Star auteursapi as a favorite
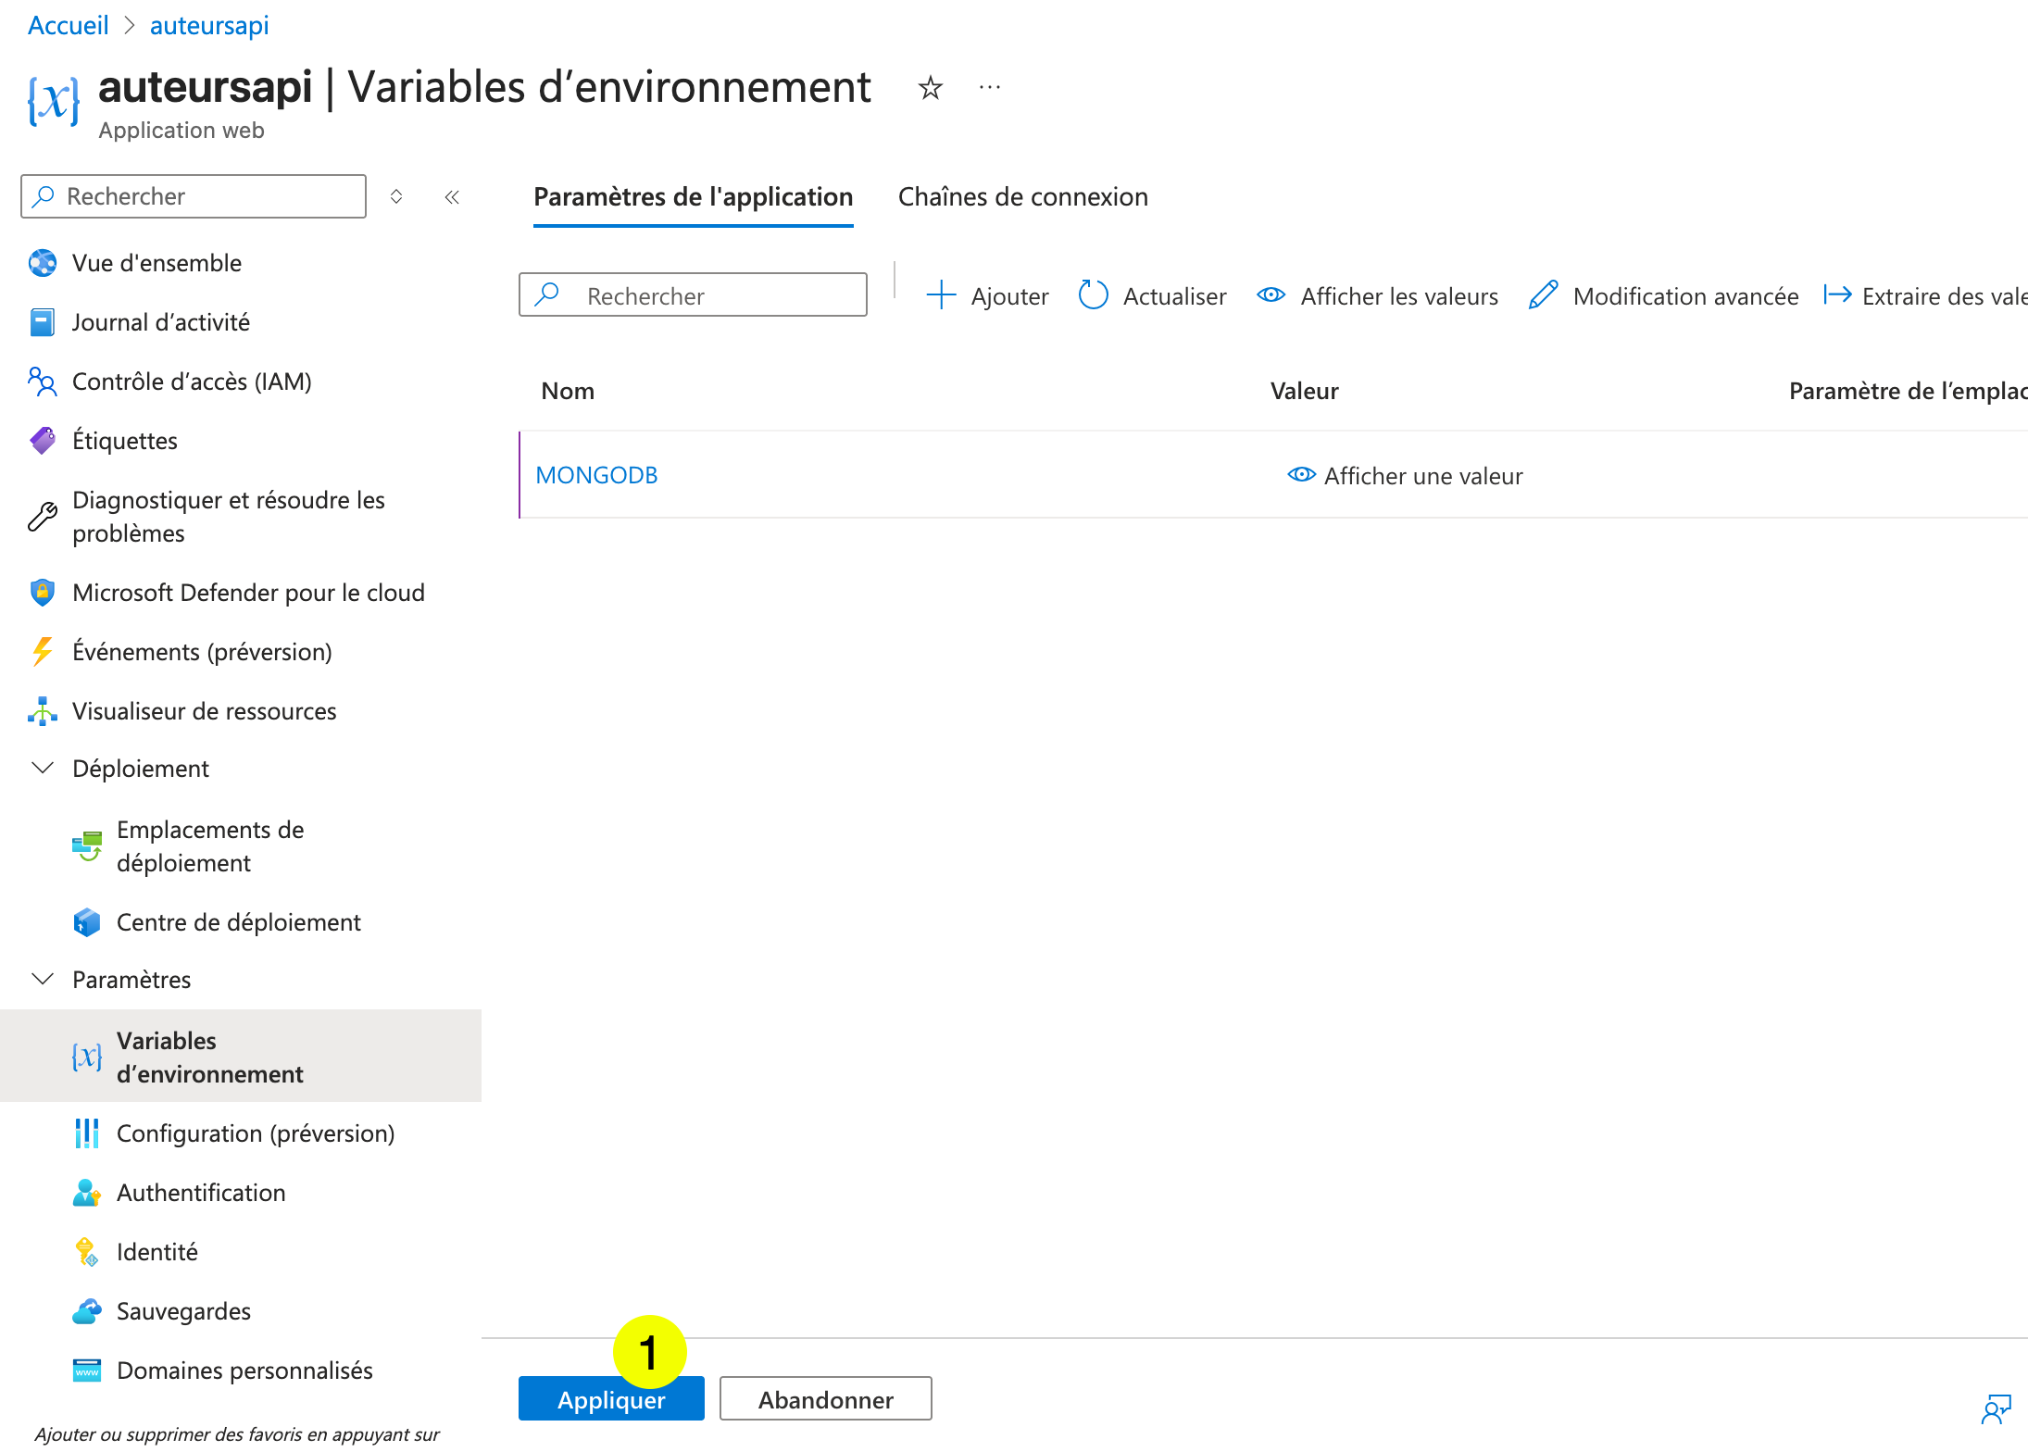Image resolution: width=2028 pixels, height=1452 pixels. pos(929,87)
